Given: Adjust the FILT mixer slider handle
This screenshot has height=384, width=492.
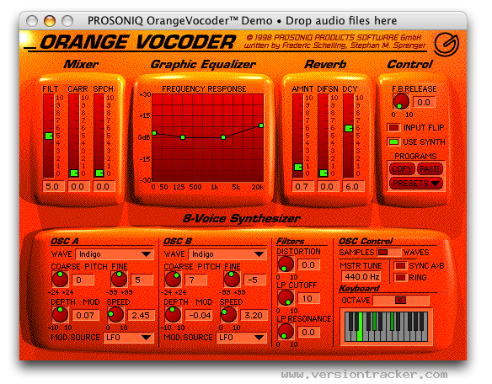Looking at the screenshot, I should click(x=49, y=136).
